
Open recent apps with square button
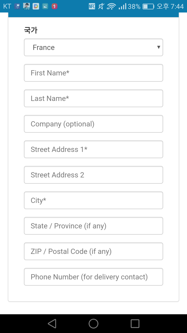[x=135, y=324]
